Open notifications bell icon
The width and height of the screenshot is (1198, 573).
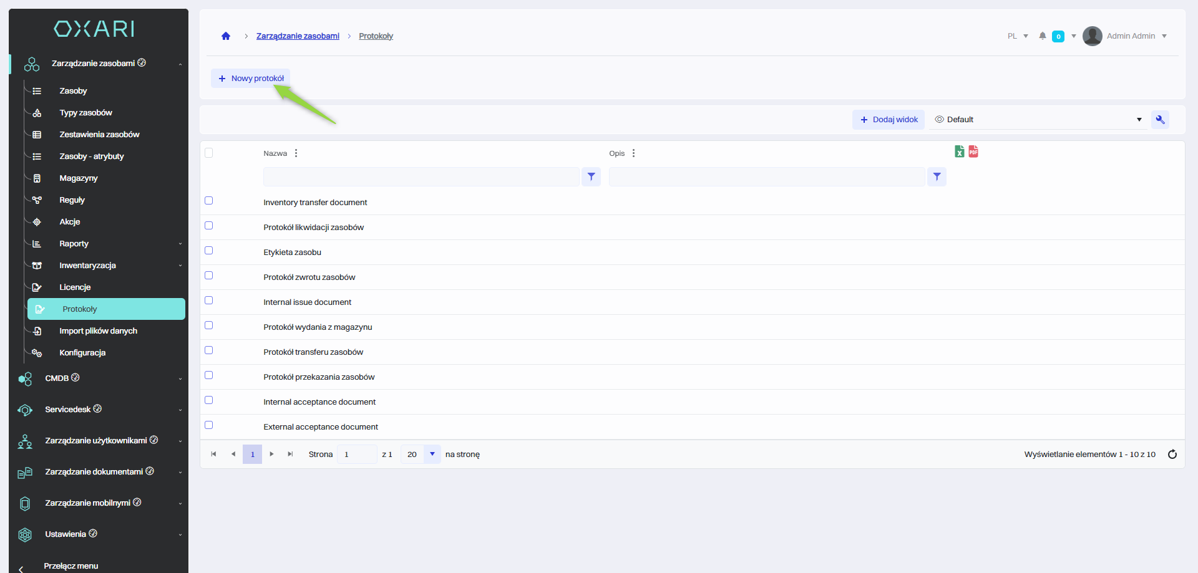(x=1042, y=36)
